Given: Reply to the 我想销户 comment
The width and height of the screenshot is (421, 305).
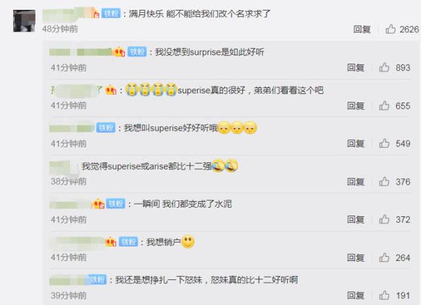Looking at the screenshot, I should click(x=355, y=258).
